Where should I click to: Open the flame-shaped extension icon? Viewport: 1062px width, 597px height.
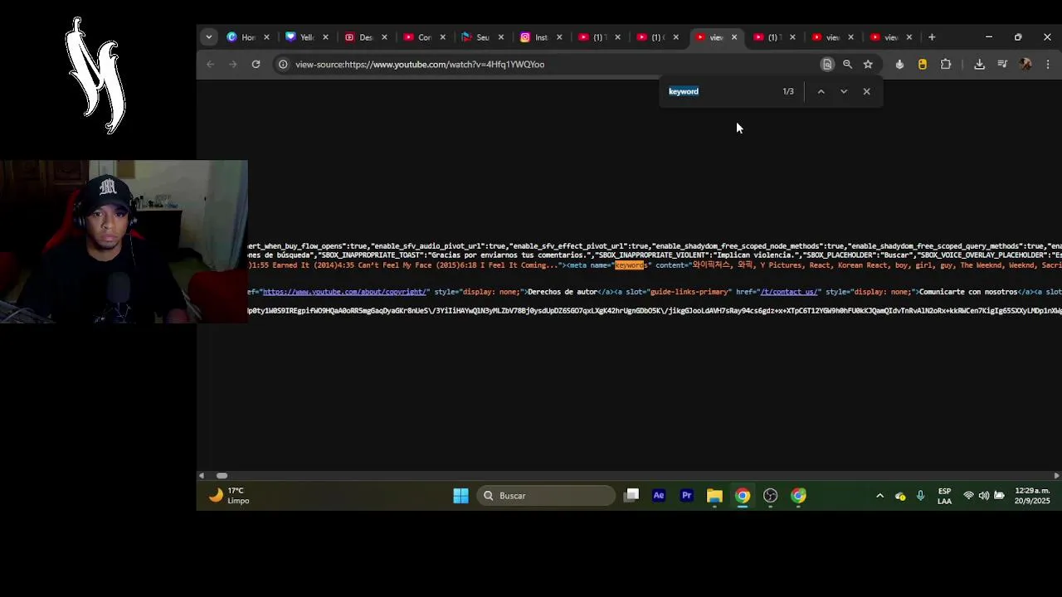point(899,64)
